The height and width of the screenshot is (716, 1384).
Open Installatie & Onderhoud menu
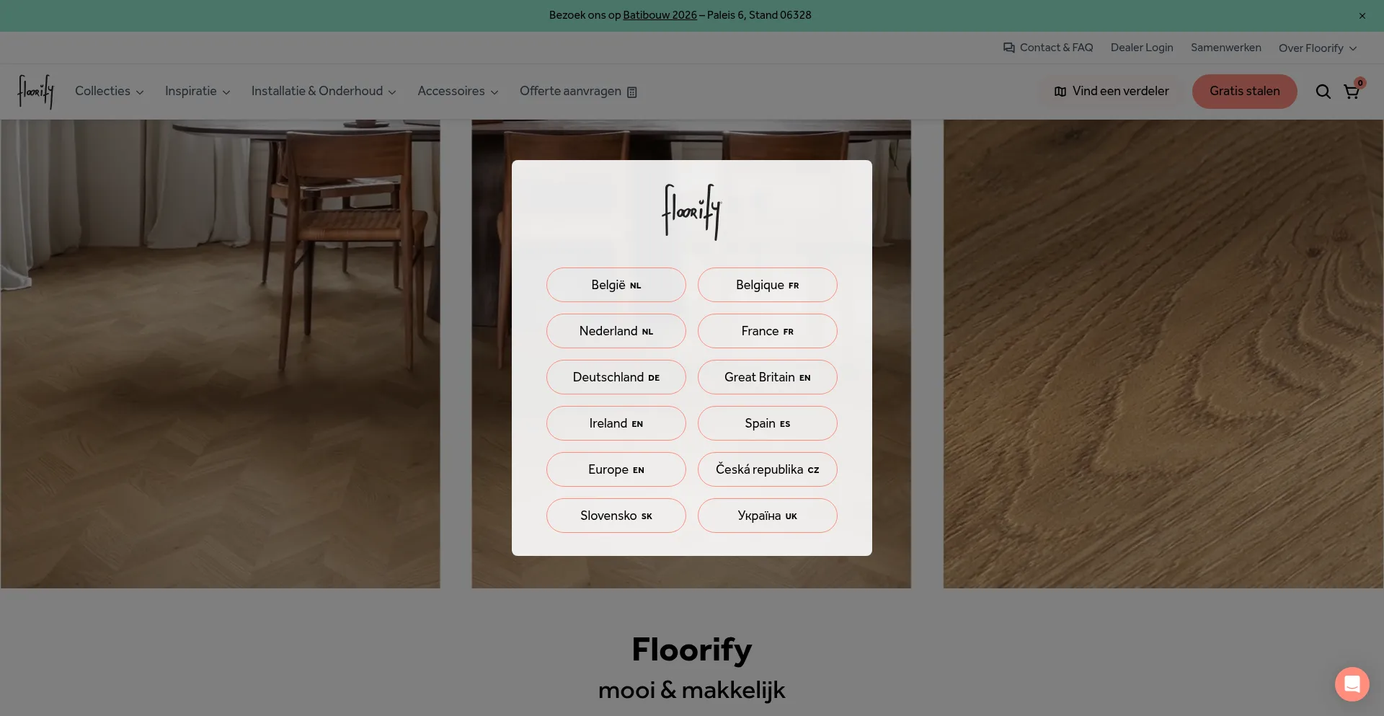322,92
